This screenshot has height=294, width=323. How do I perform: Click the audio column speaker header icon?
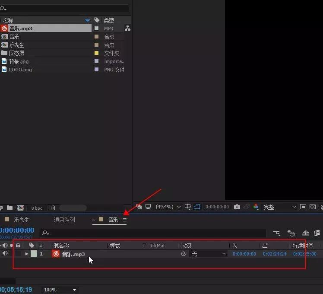click(5, 245)
